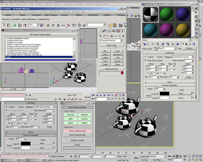Toggle V Tile checkbox in Material Editor

click(175, 70)
